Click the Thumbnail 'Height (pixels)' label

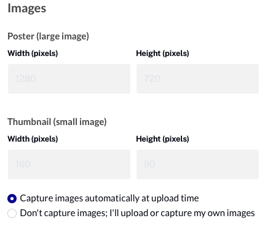[162, 139]
